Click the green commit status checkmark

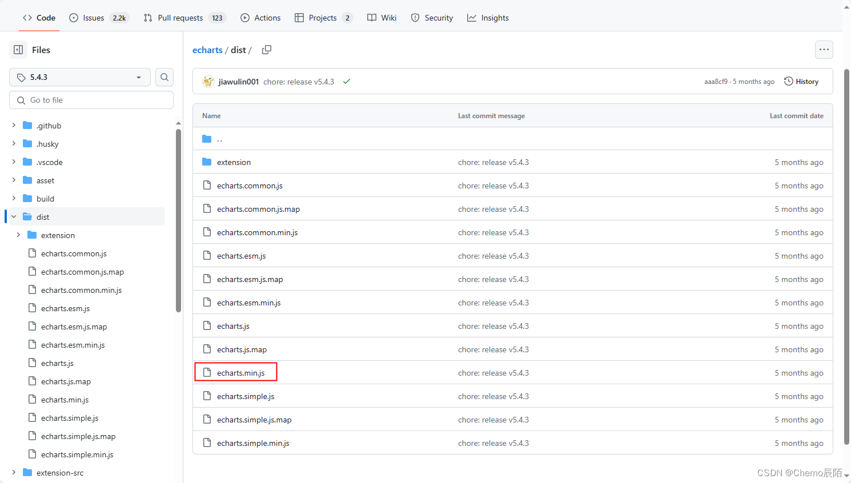[347, 81]
